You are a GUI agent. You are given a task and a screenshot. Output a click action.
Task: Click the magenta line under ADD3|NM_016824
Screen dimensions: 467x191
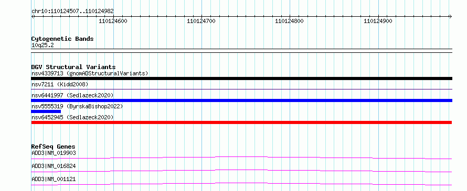tap(241, 171)
